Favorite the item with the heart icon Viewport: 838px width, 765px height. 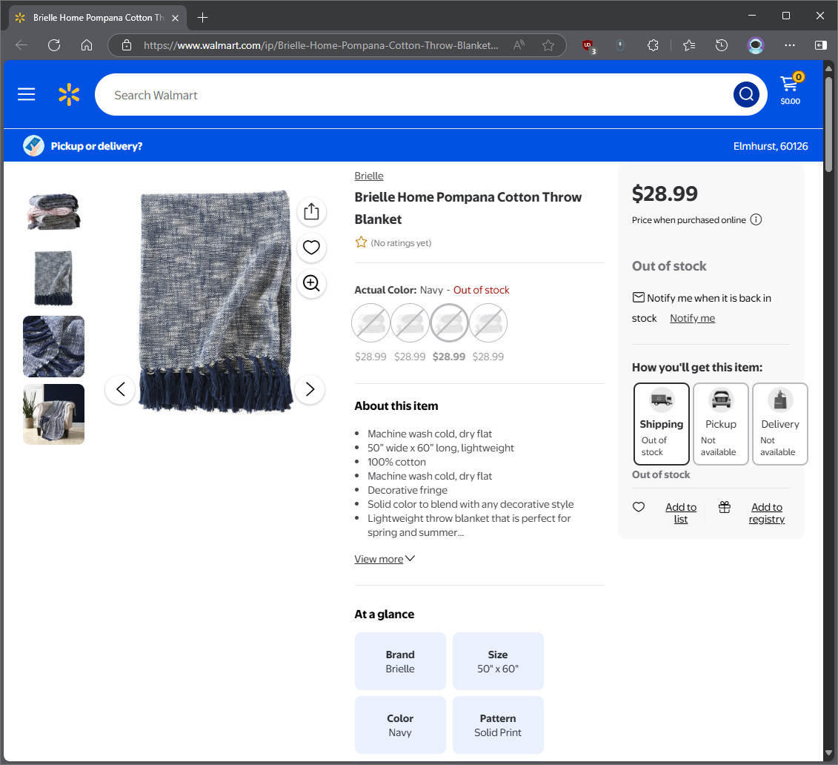point(312,248)
